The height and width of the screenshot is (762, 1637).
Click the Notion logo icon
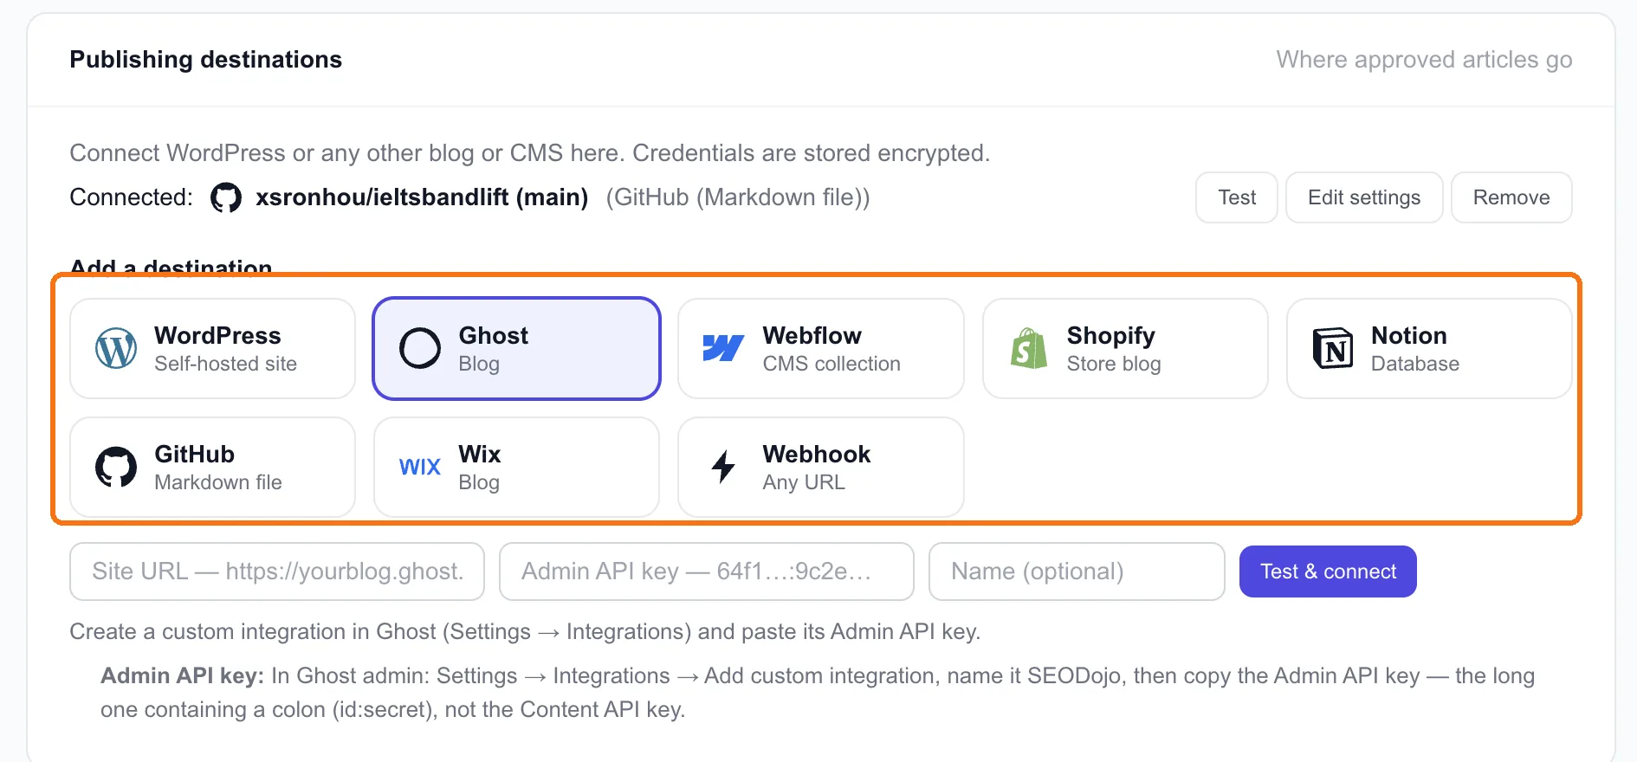(x=1333, y=349)
